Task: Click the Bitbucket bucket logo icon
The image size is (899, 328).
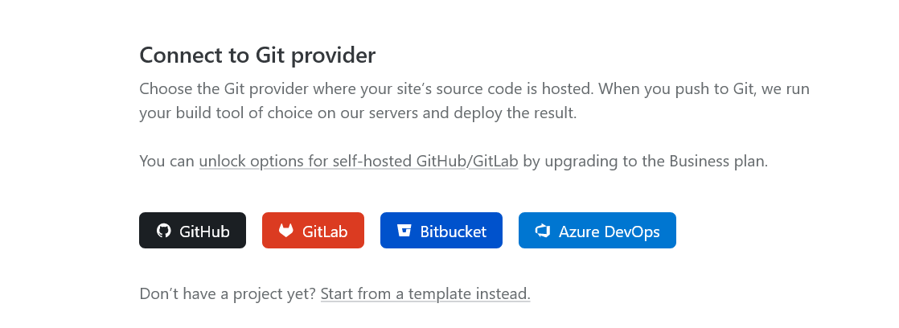Action: 404,231
